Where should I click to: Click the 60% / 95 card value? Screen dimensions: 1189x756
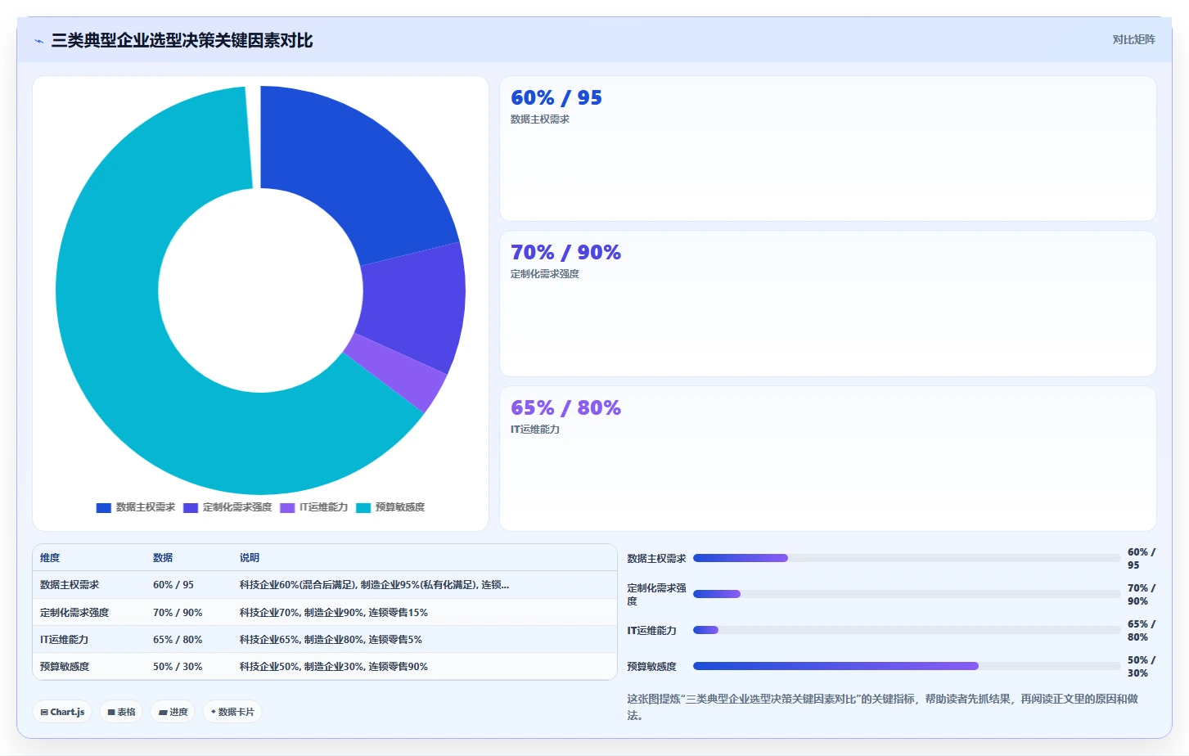556,97
